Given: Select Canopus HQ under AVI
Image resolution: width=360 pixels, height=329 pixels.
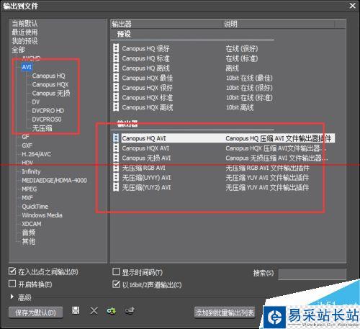Looking at the screenshot, I should click(x=49, y=76).
